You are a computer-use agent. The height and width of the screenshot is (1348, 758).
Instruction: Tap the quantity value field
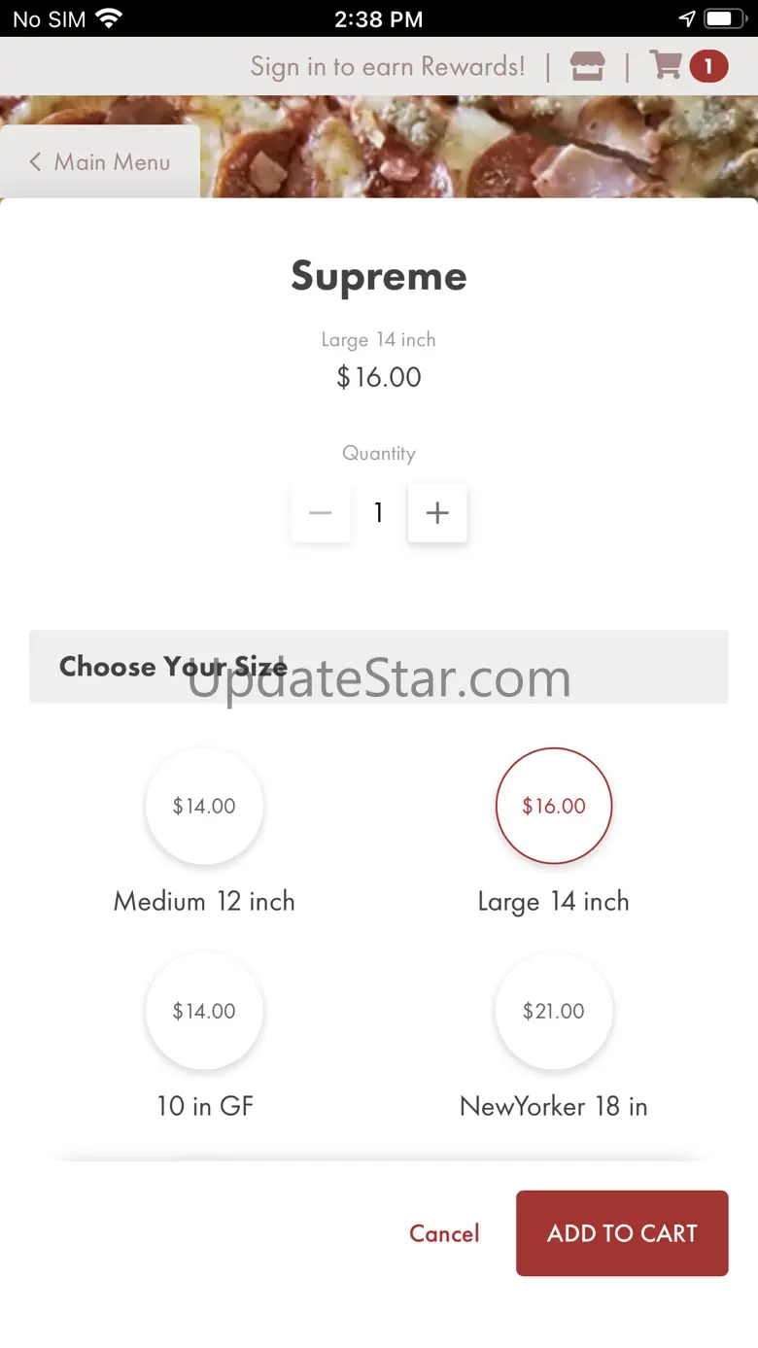point(379,513)
